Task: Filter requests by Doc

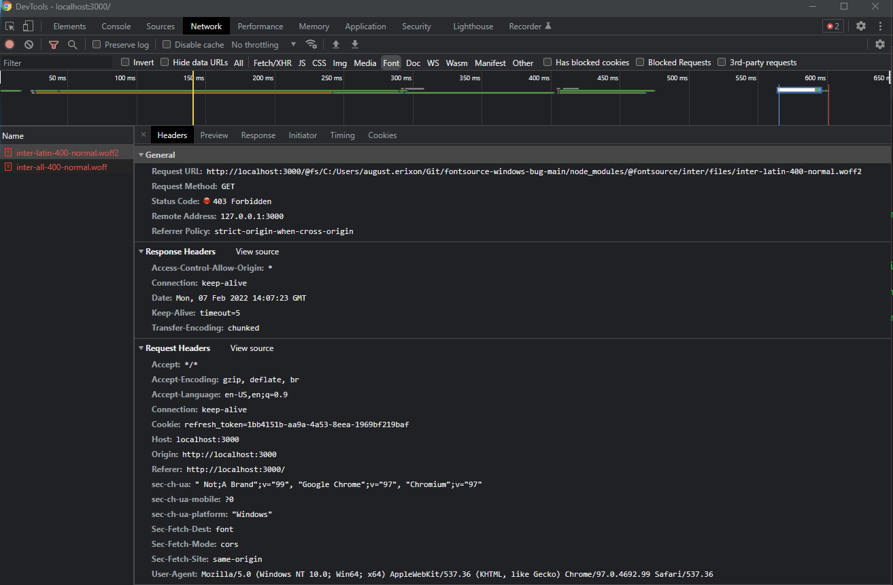Action: [414, 63]
